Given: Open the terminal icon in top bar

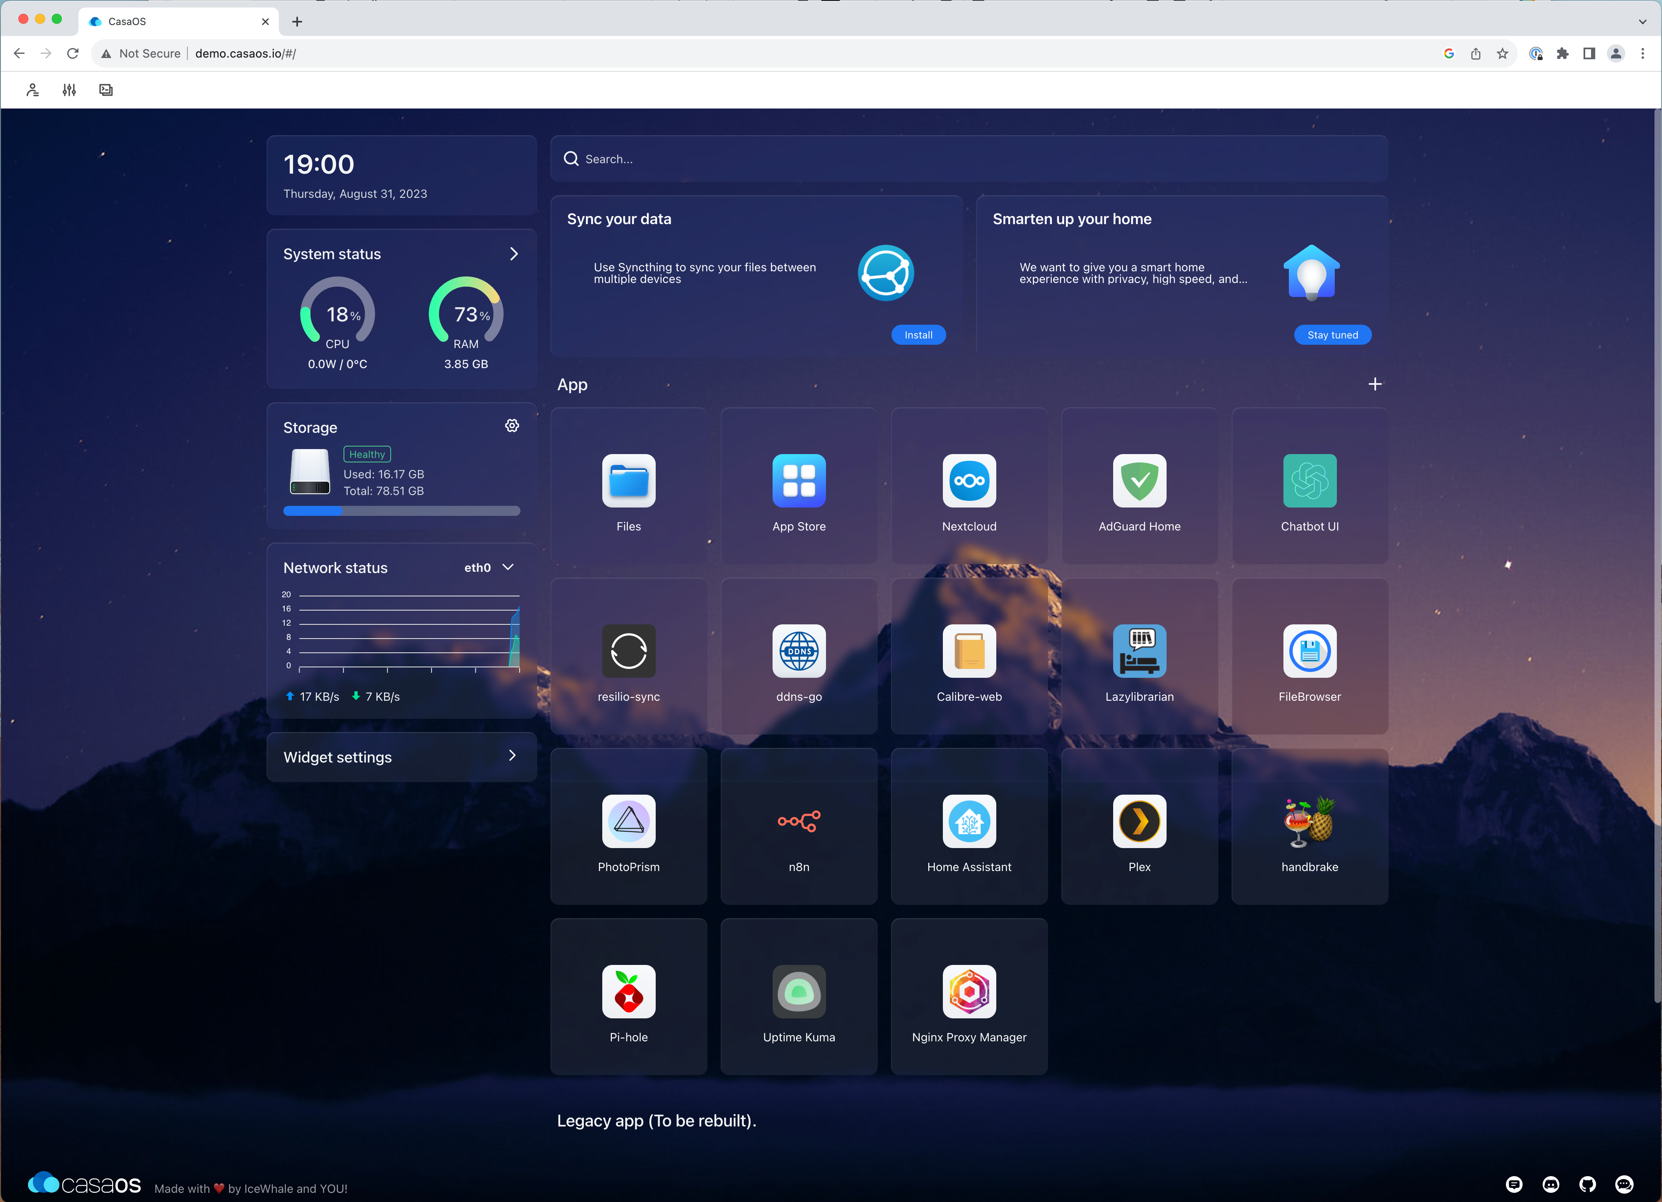Looking at the screenshot, I should point(106,90).
